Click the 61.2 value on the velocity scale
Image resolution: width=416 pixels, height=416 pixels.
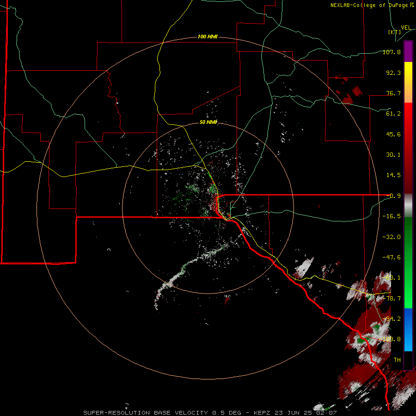tap(393, 114)
